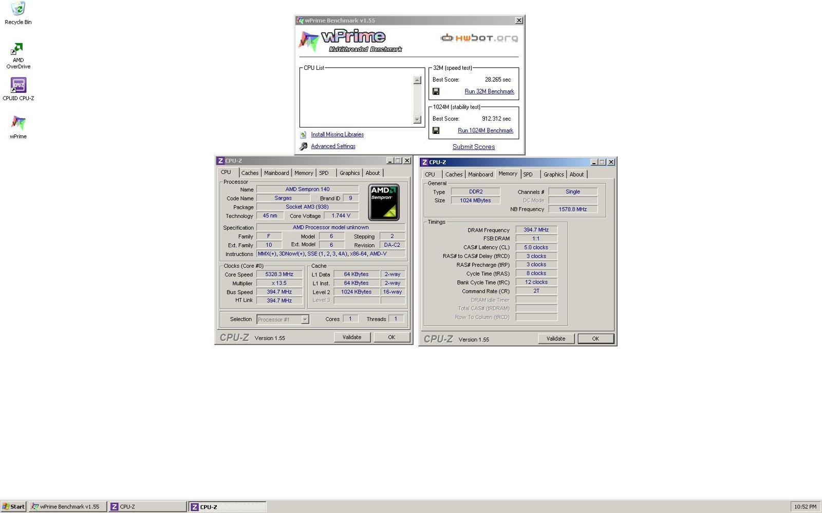This screenshot has height=513, width=822.
Task: Open About tab in left CPU-Z
Action: (372, 173)
